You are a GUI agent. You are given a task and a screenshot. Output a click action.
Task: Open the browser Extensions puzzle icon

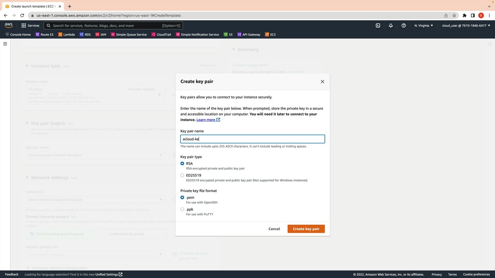[464, 15]
